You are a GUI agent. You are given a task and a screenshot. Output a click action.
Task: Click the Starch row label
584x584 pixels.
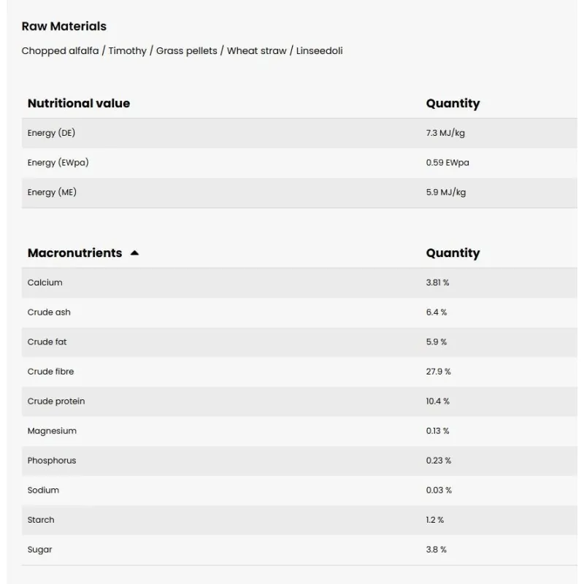[x=41, y=520]
